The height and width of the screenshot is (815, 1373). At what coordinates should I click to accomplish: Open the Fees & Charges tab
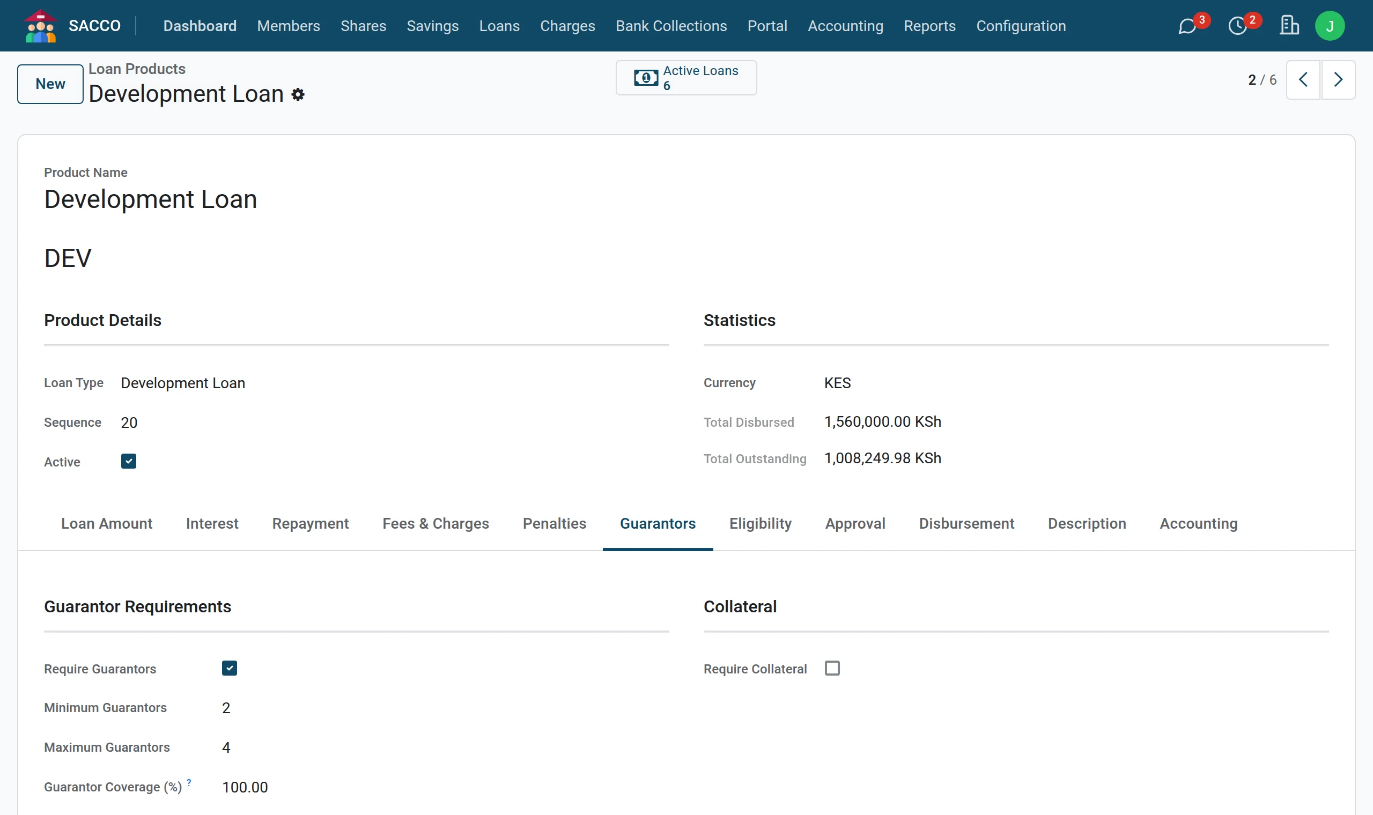[435, 523]
